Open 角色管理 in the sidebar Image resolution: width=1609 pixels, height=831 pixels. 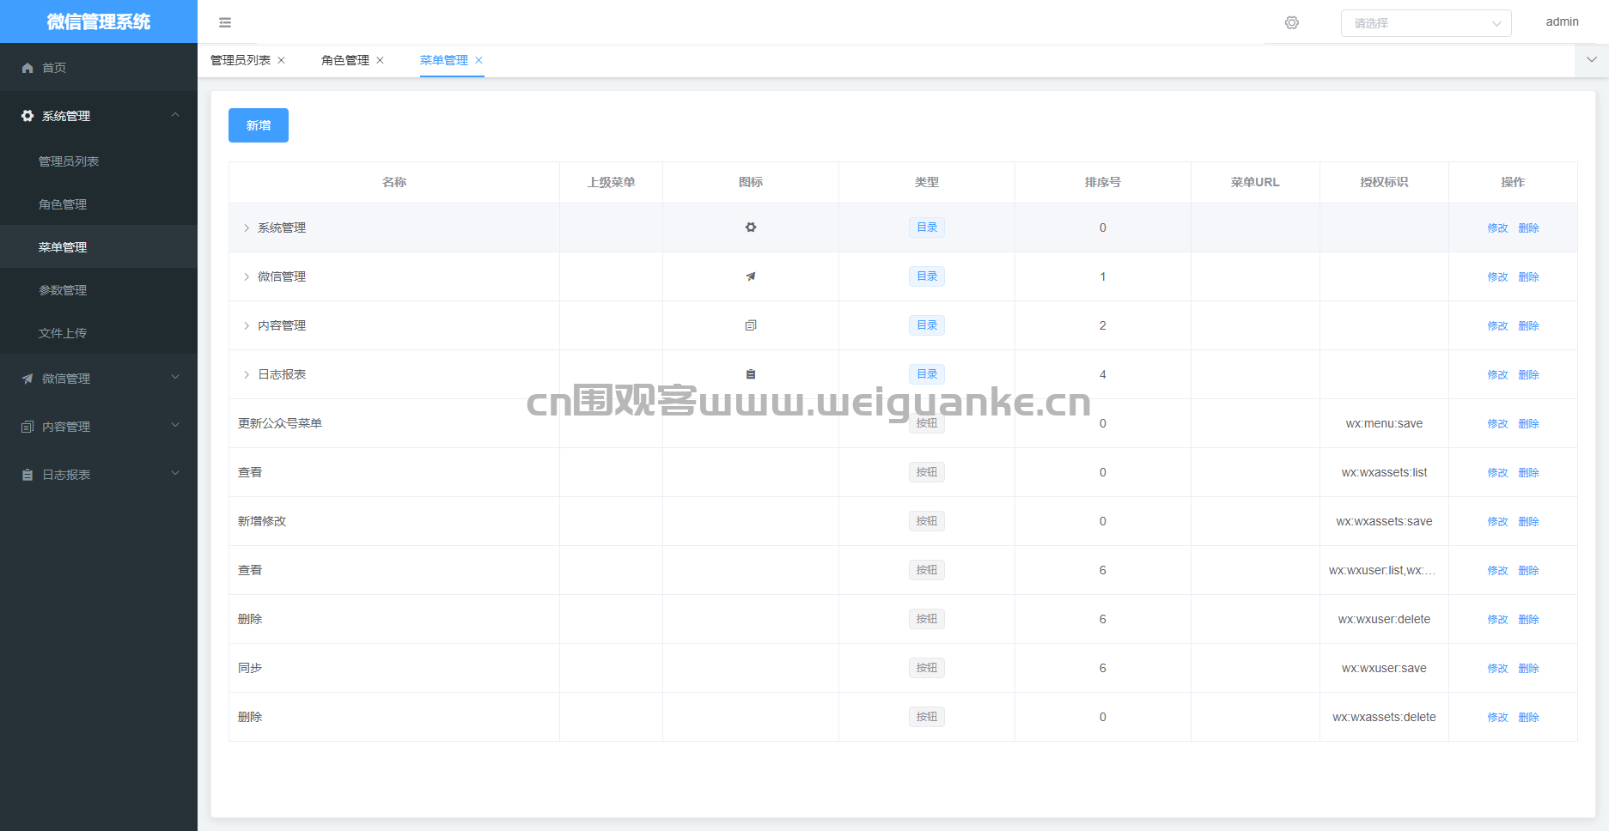click(99, 204)
